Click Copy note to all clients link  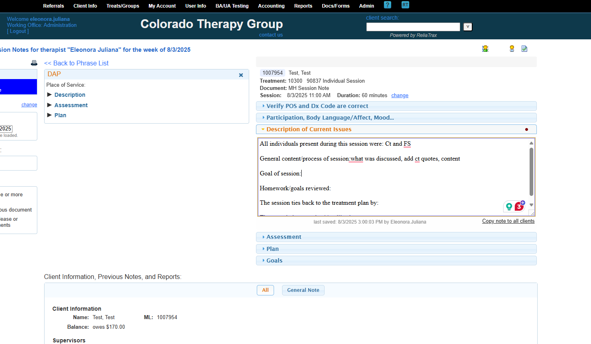point(508,221)
